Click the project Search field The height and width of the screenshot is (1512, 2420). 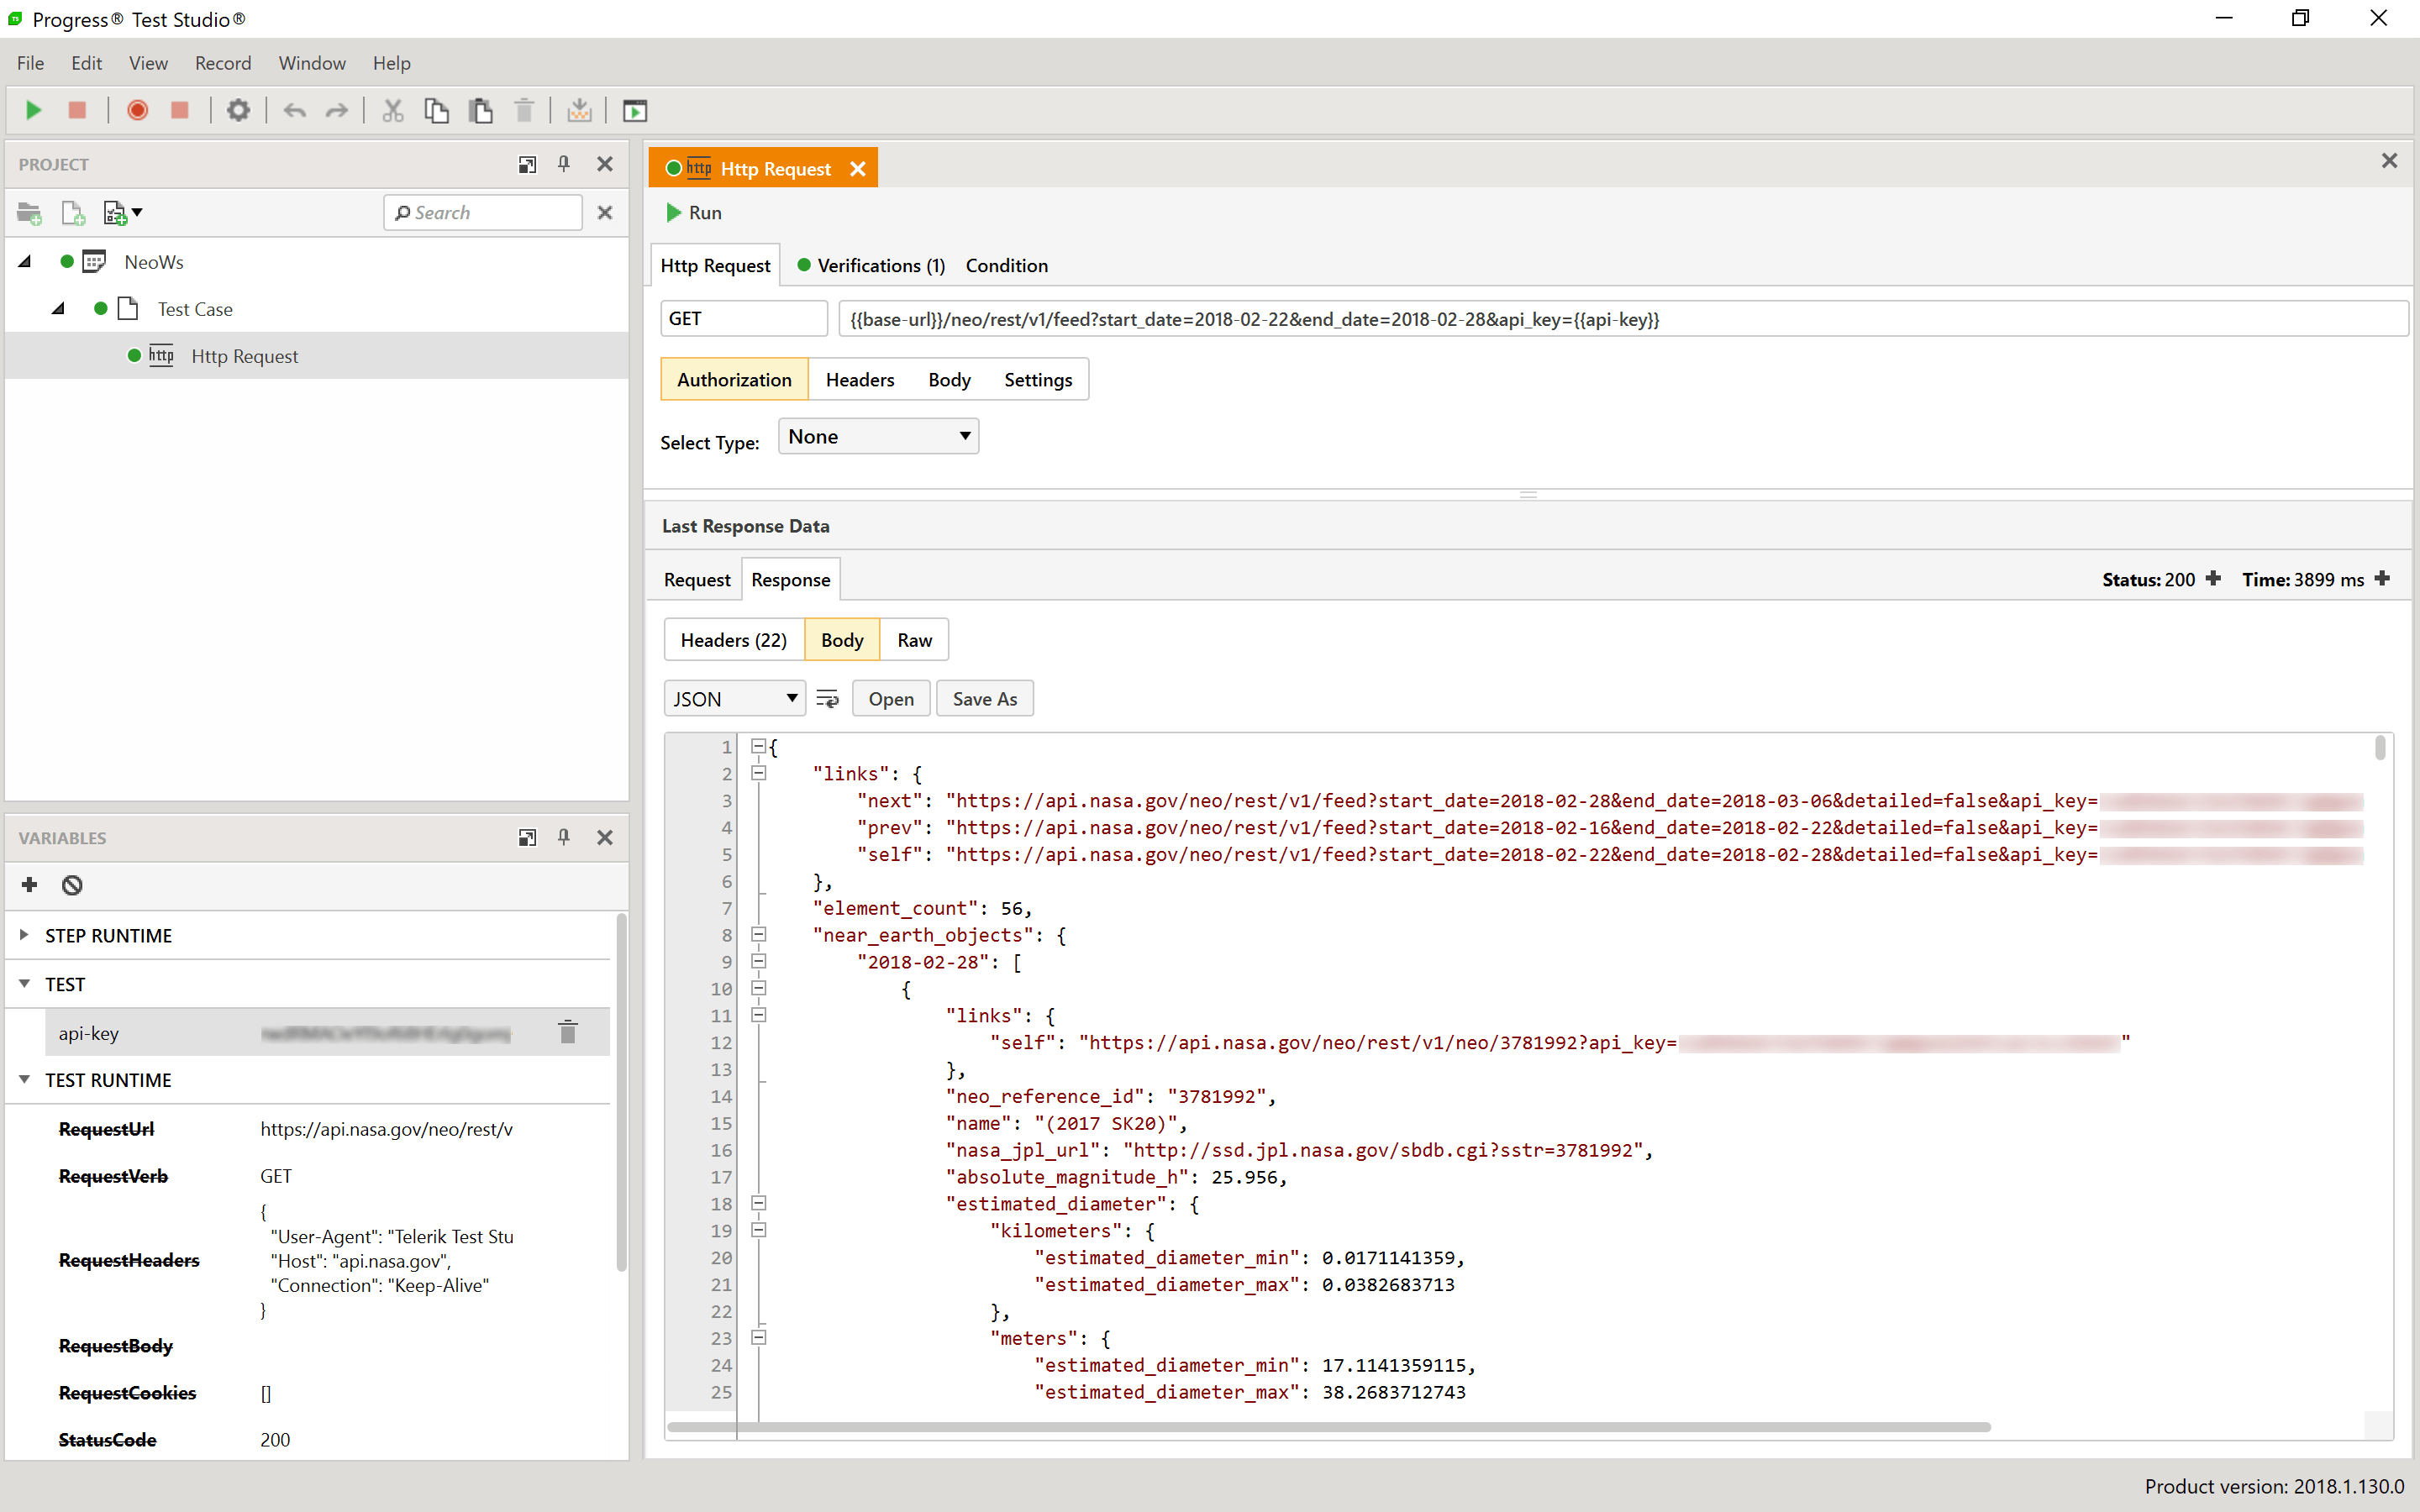483,213
